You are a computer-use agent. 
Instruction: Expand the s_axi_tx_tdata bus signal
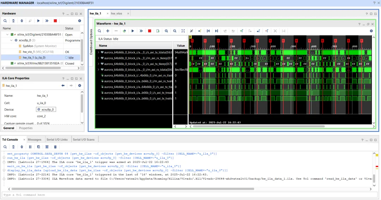coord(98,52)
